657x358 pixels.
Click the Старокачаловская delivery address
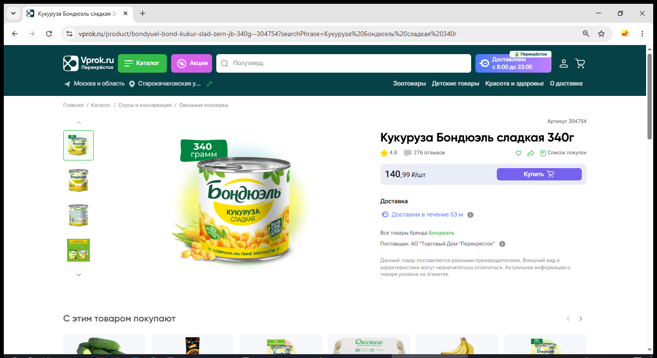point(170,84)
